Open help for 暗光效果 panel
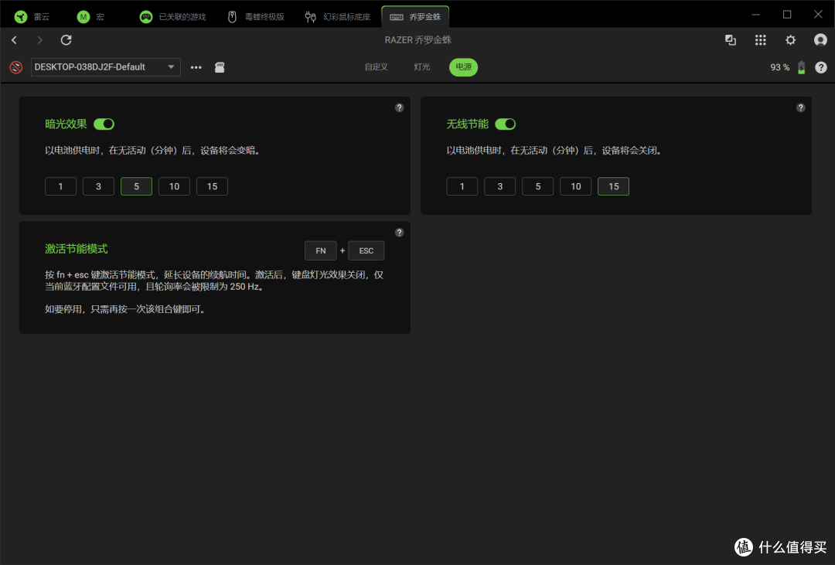 point(400,107)
